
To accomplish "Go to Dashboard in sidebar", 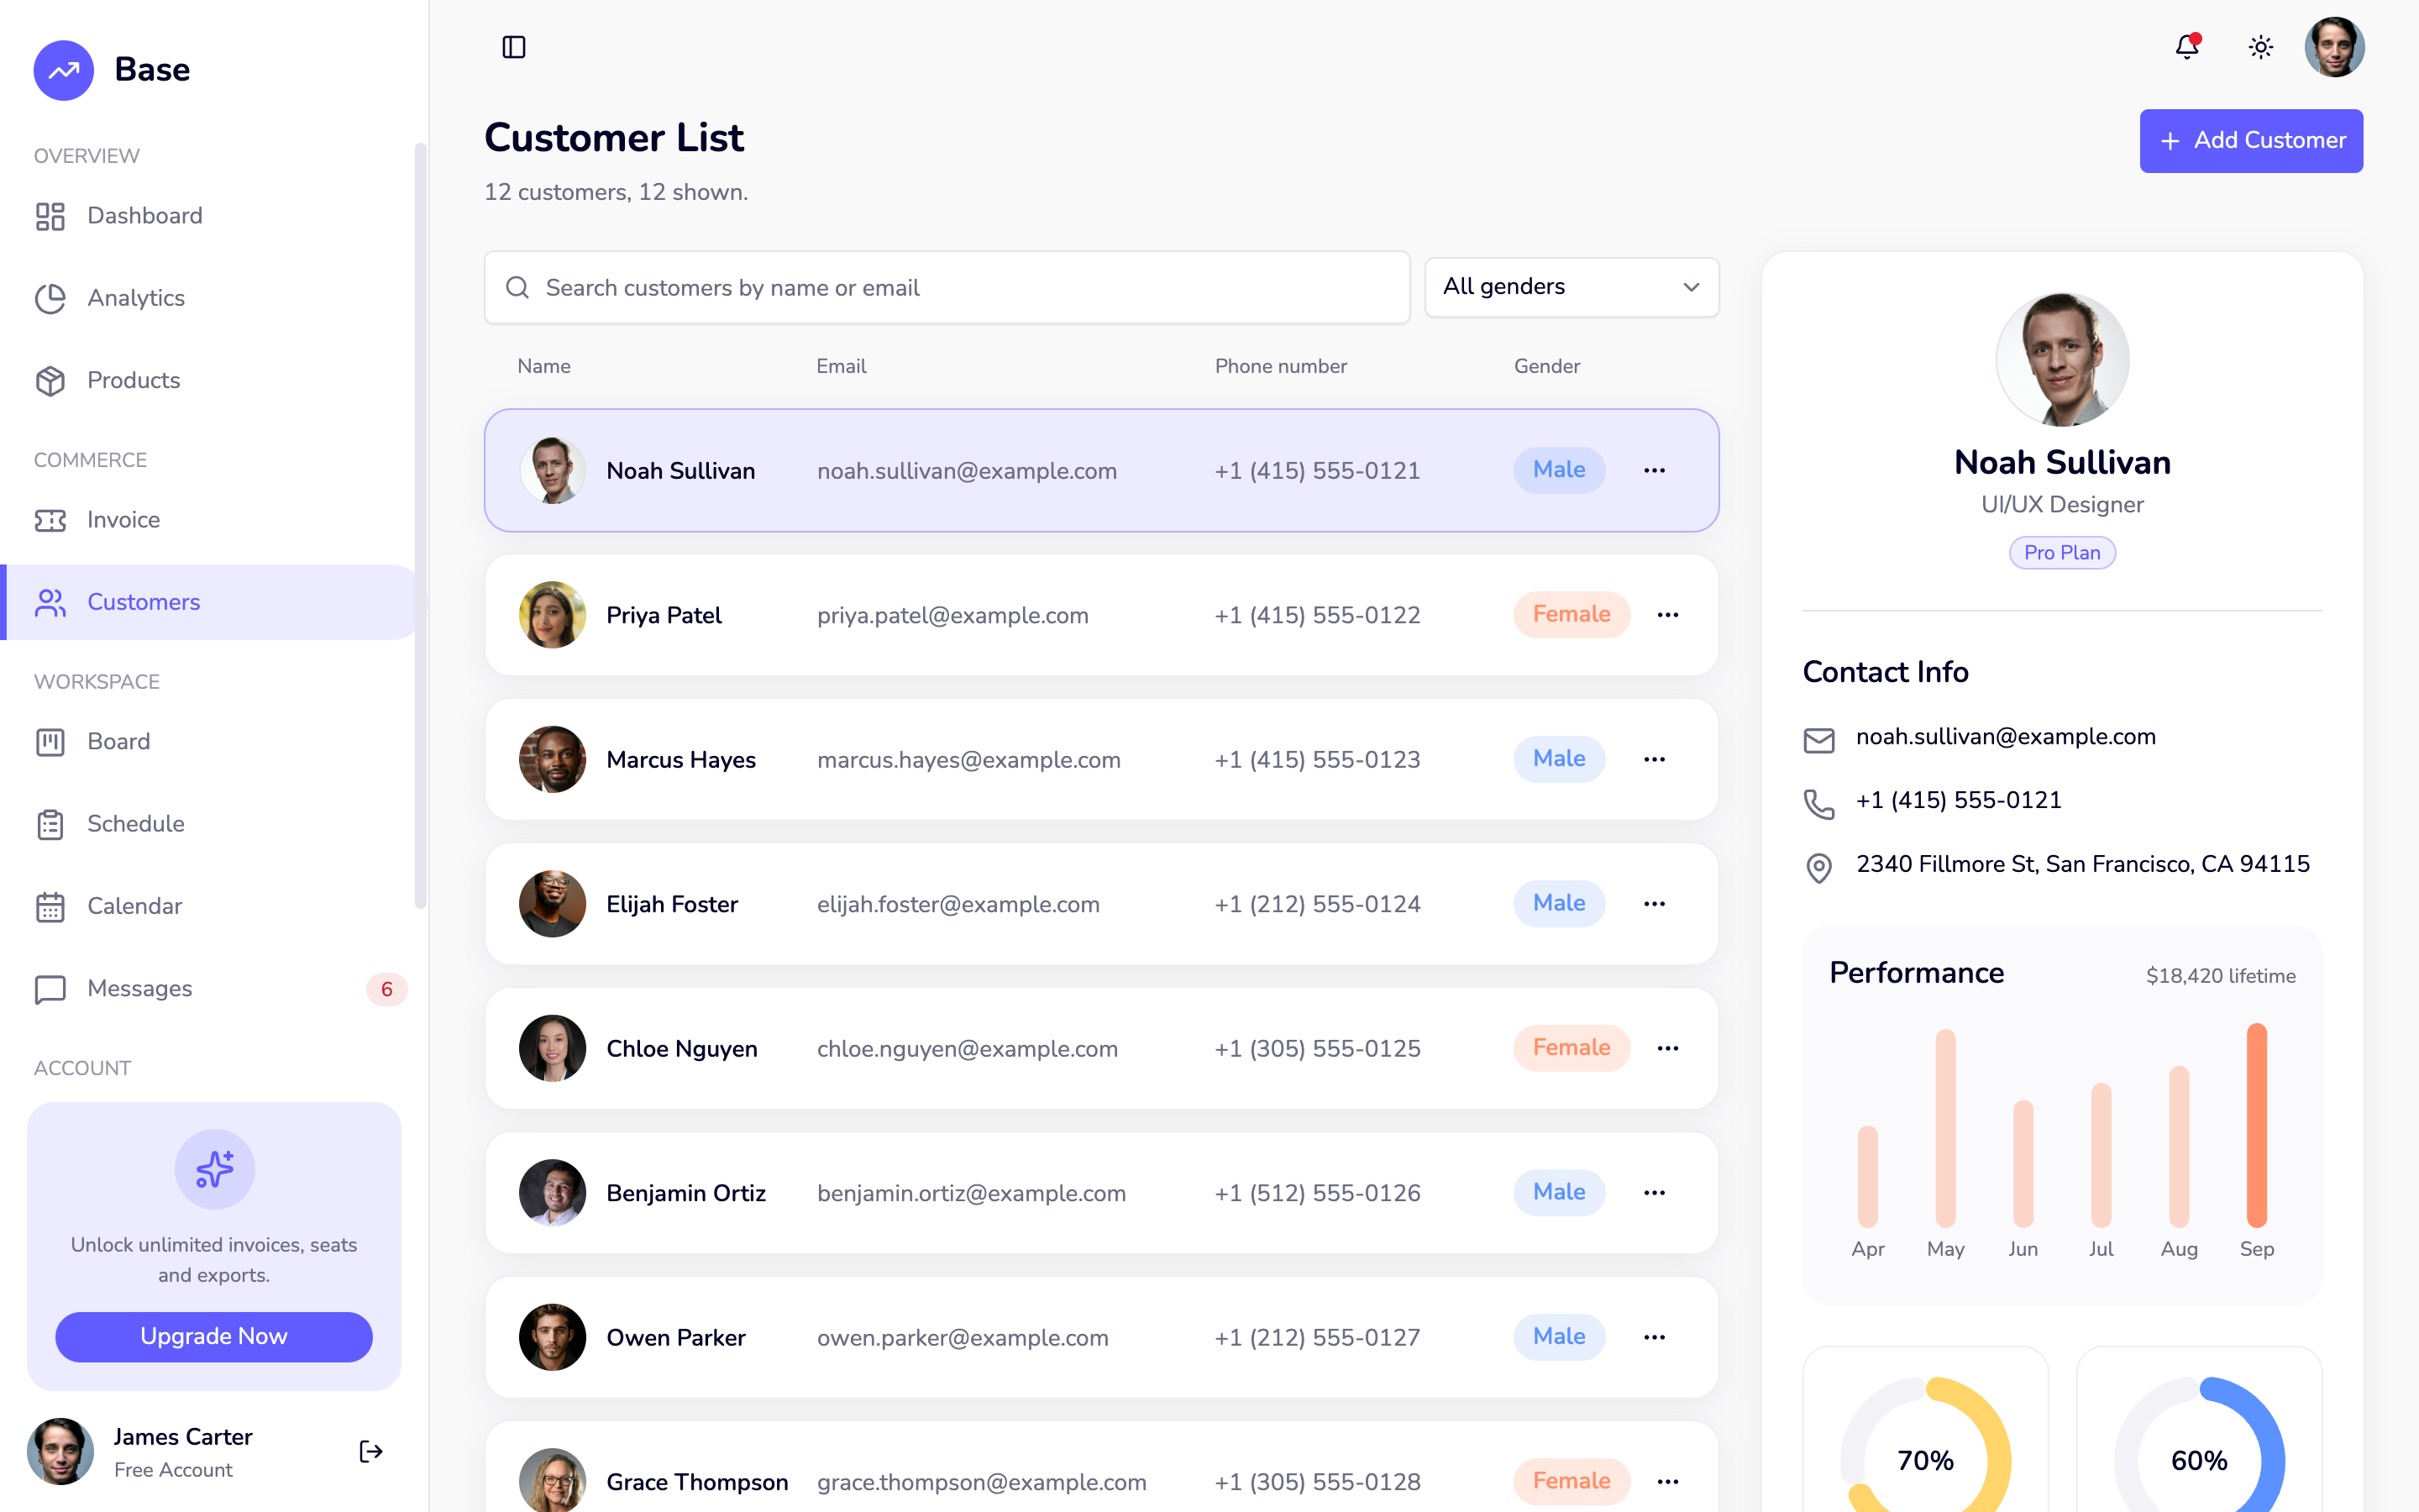I will pyautogui.click(x=210, y=216).
